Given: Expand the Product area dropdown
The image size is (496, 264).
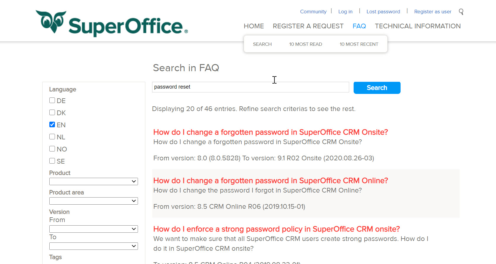Looking at the screenshot, I should (x=93, y=201).
